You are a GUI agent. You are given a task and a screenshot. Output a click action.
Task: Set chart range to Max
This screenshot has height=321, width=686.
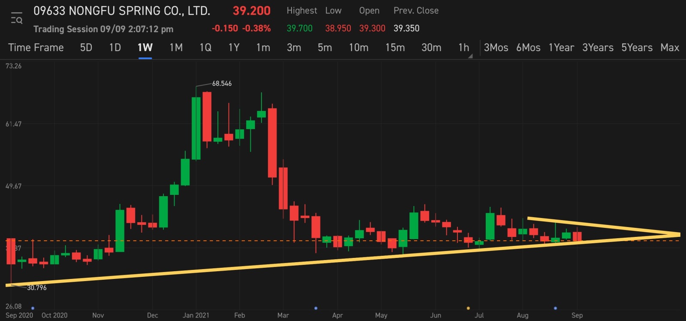670,48
